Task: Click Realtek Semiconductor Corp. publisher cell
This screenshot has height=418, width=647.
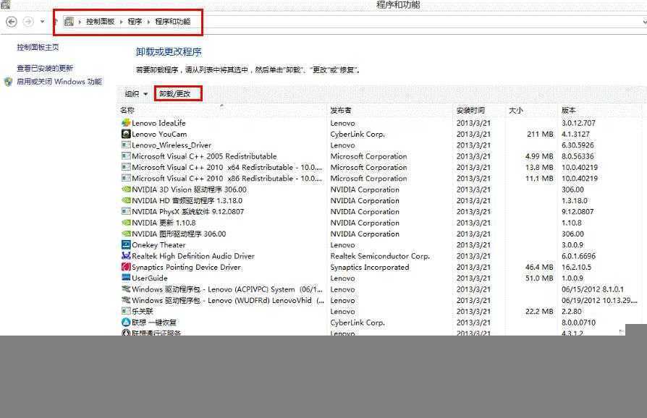Action: tap(380, 256)
